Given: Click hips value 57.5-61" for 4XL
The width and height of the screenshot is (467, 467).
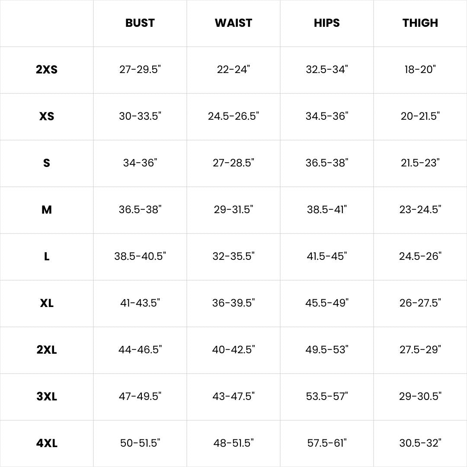Looking at the screenshot, I should [x=327, y=443].
